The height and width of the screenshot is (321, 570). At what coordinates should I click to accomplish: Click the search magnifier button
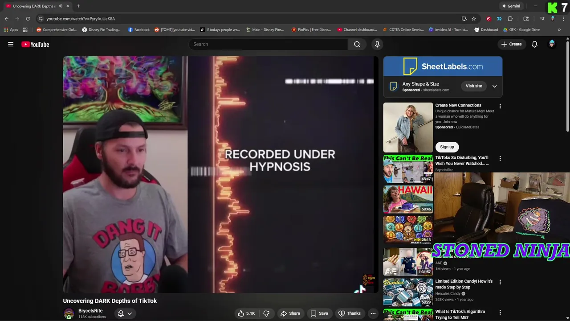[x=357, y=44]
